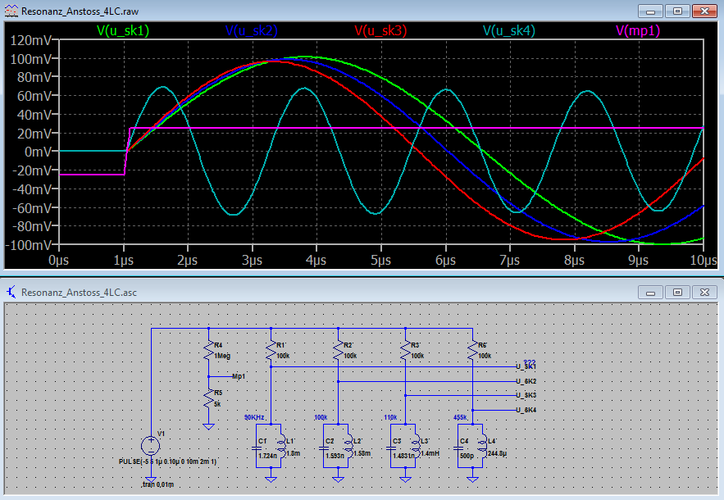Click the V(mp1) magenta trace label
Viewport: 724px width, 500px height.
pyautogui.click(x=638, y=30)
